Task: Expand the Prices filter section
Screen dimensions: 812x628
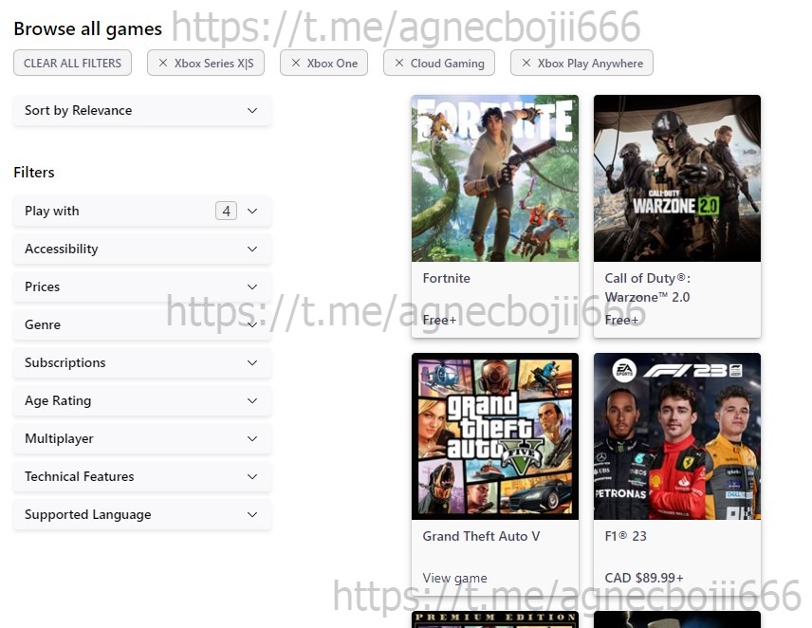Action: pyautogui.click(x=142, y=286)
